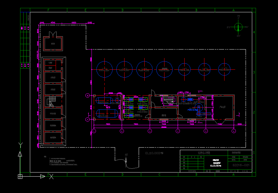Click the EL±0.000 label below plan

click(x=154, y=153)
